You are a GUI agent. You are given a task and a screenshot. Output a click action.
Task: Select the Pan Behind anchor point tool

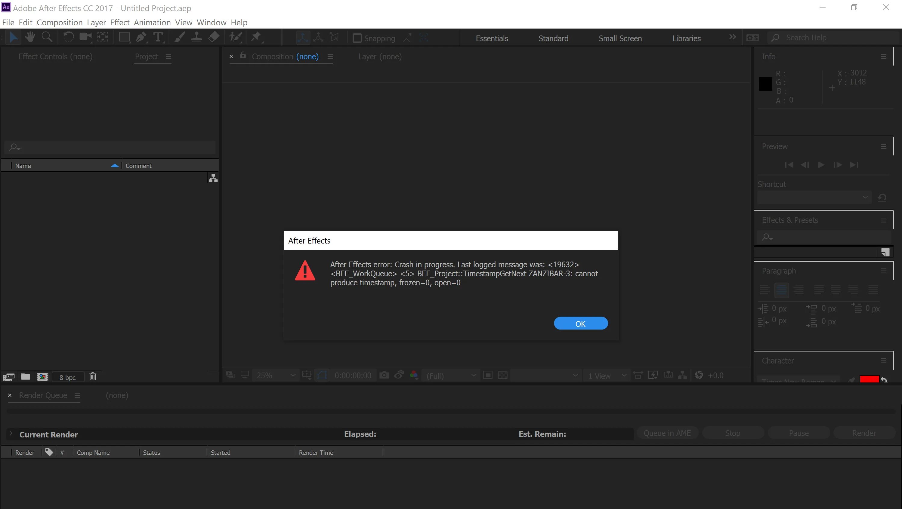coord(103,37)
